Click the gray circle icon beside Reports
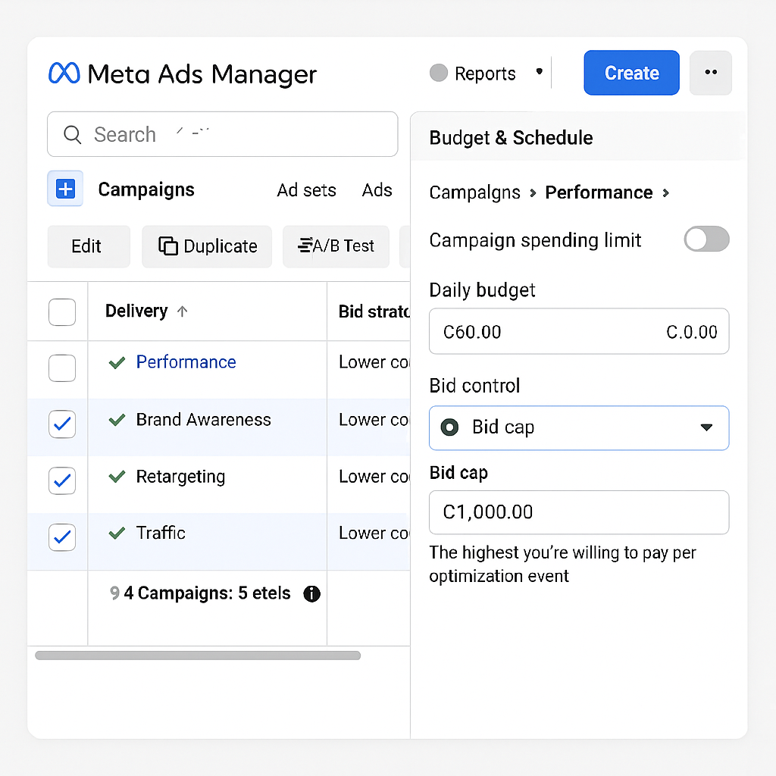The width and height of the screenshot is (776, 776). click(438, 73)
